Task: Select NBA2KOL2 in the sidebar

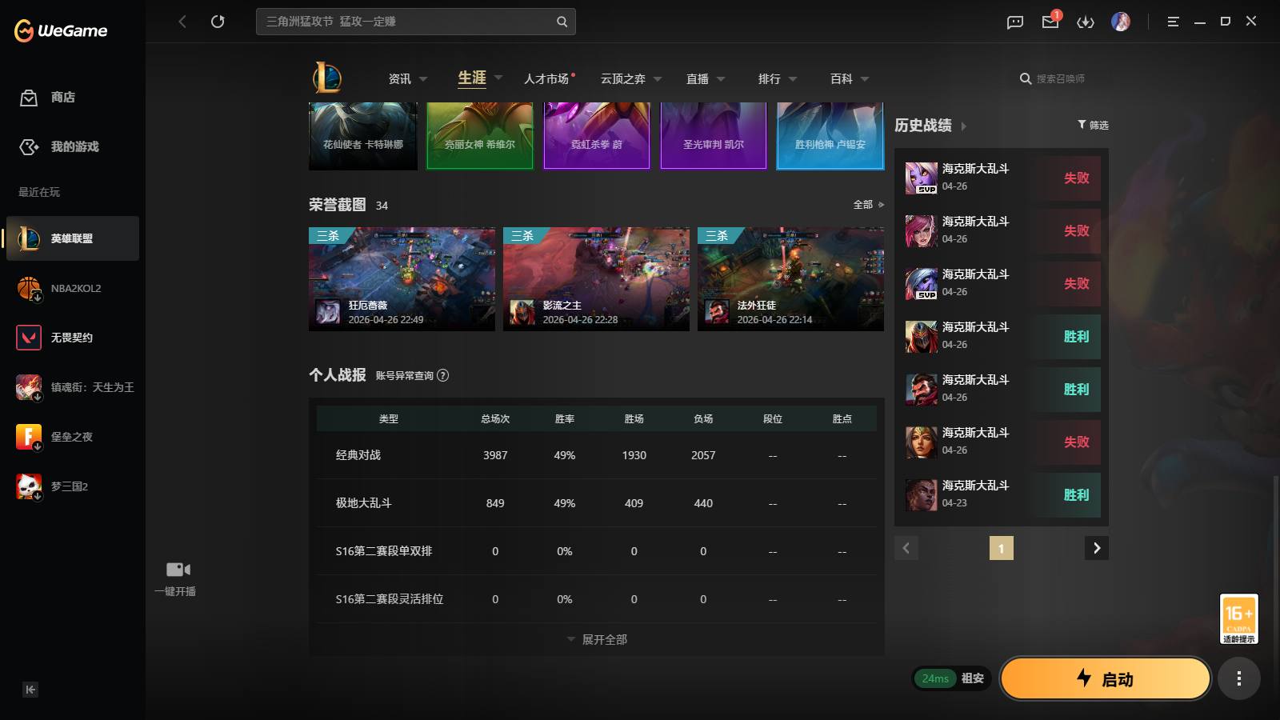Action: [x=73, y=288]
